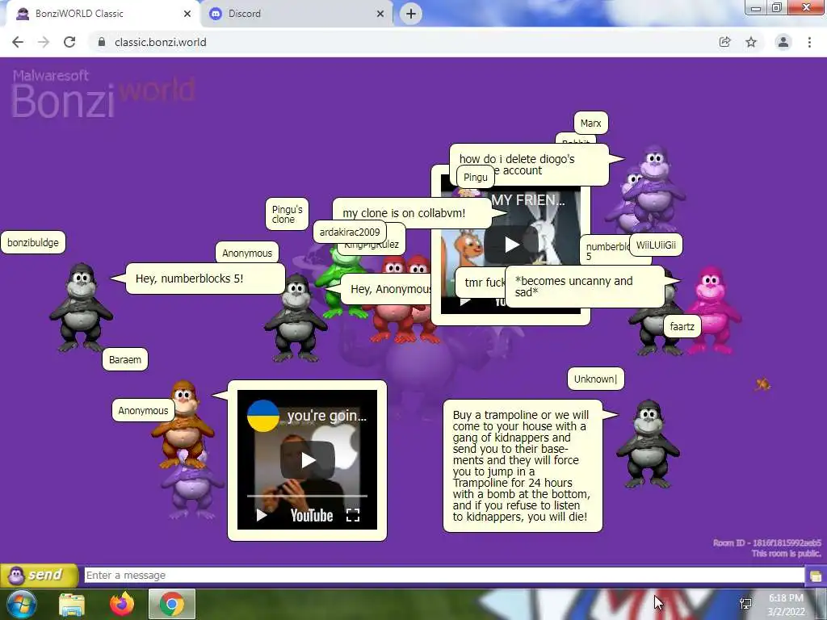Click the Marx name tag
Screen dimensions: 827x620
point(590,123)
